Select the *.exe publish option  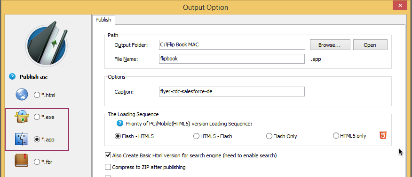pyautogui.click(x=44, y=118)
